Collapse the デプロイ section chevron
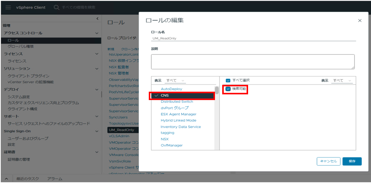371x183 pixels. pyautogui.click(x=97, y=89)
